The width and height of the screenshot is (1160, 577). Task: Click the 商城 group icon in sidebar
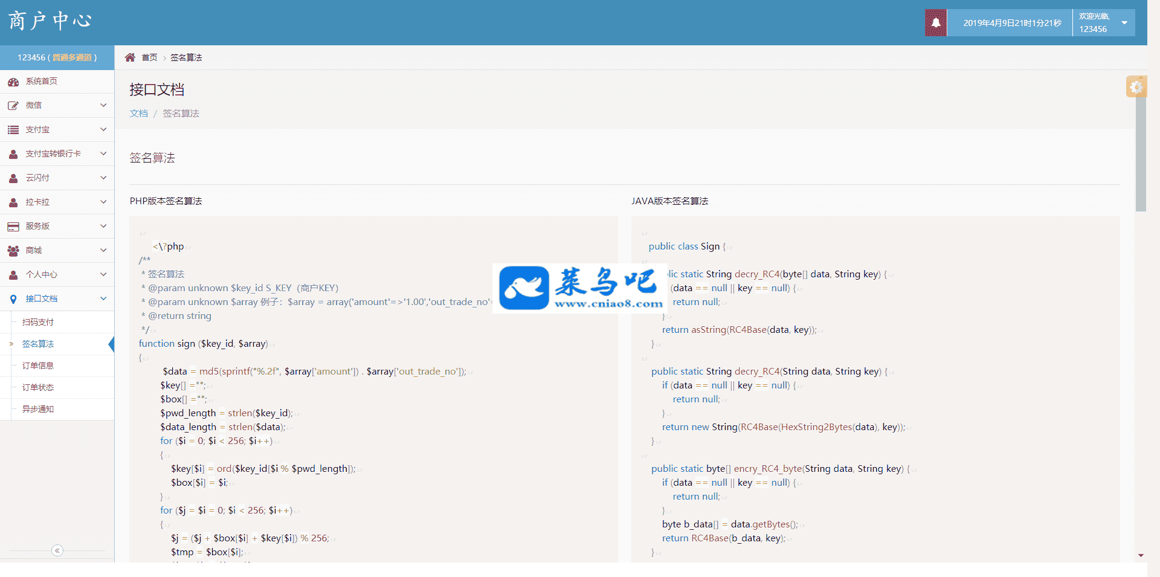[x=13, y=251]
